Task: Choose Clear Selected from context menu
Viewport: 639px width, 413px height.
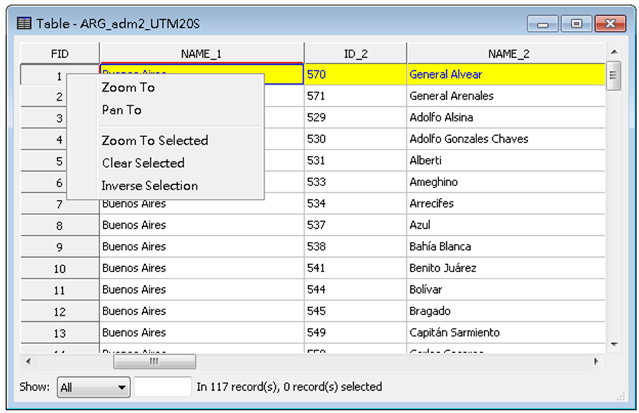Action: tap(143, 163)
